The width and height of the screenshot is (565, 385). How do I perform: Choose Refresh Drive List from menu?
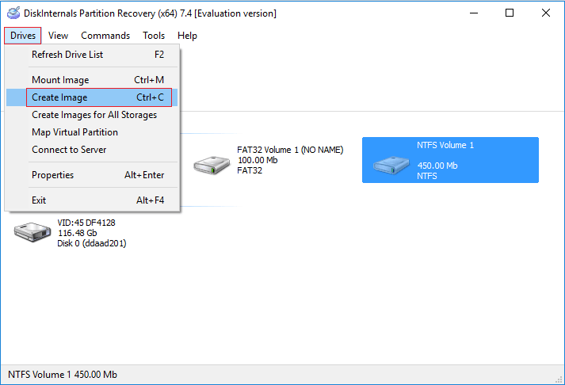(67, 55)
